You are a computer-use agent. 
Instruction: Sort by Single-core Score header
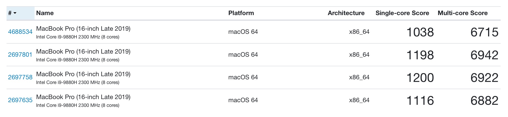click(402, 13)
